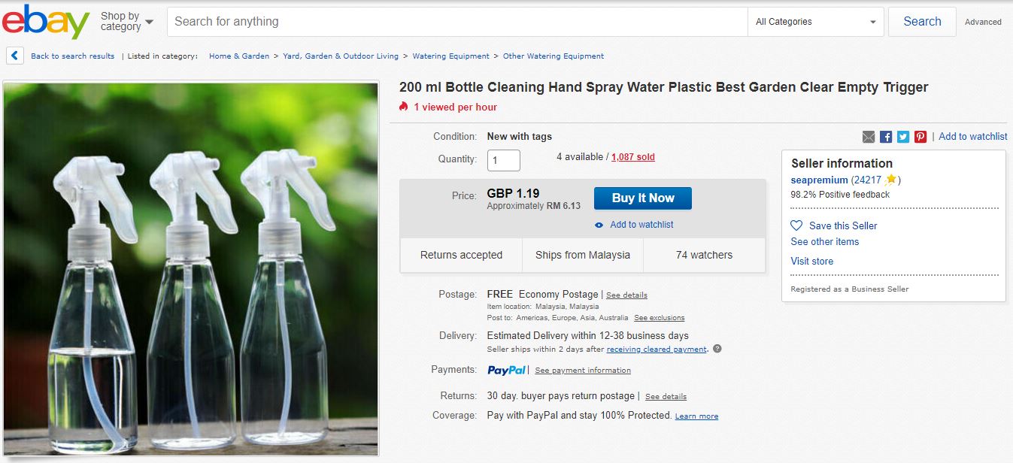Click the eBay logo
The width and height of the screenshot is (1013, 463).
click(x=46, y=22)
